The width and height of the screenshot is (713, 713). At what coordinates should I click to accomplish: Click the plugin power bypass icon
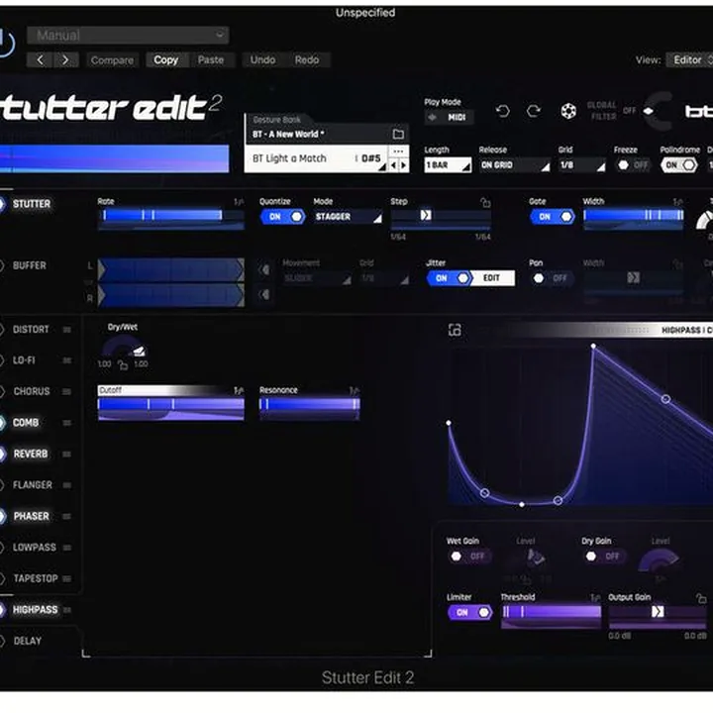click(6, 44)
